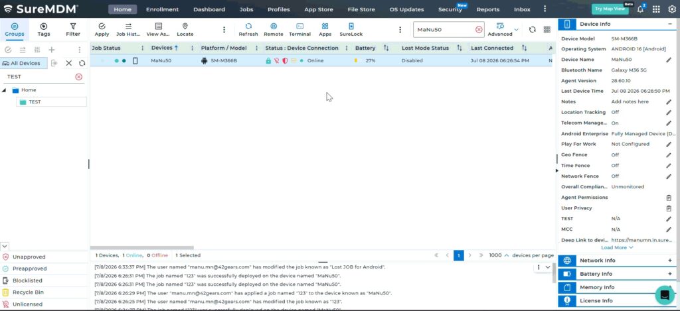The width and height of the screenshot is (680, 311).
Task: Edit the Notes field pencil
Action: pos(669,102)
